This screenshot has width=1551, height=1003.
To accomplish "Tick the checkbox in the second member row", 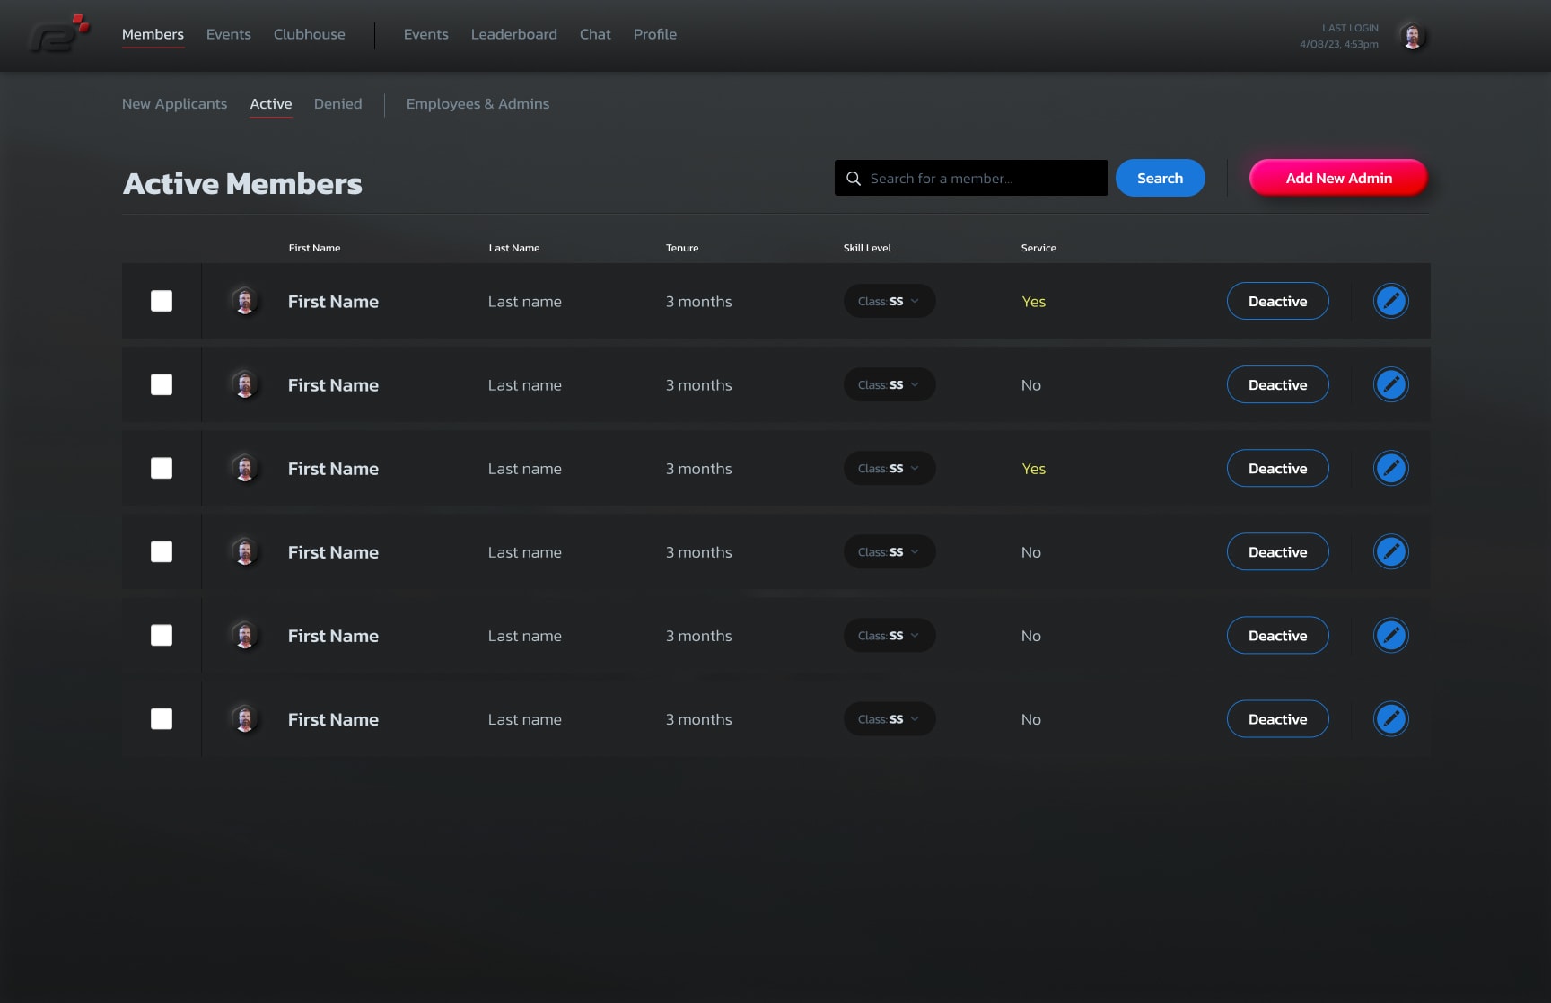I will coord(162,384).
